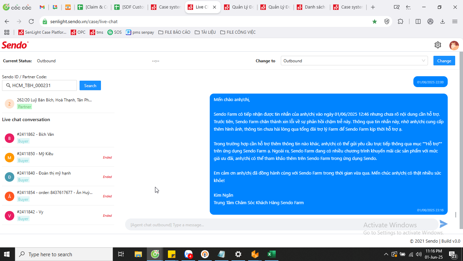The image size is (463, 261).
Task: Show hidden system tray icons
Action: (386, 254)
